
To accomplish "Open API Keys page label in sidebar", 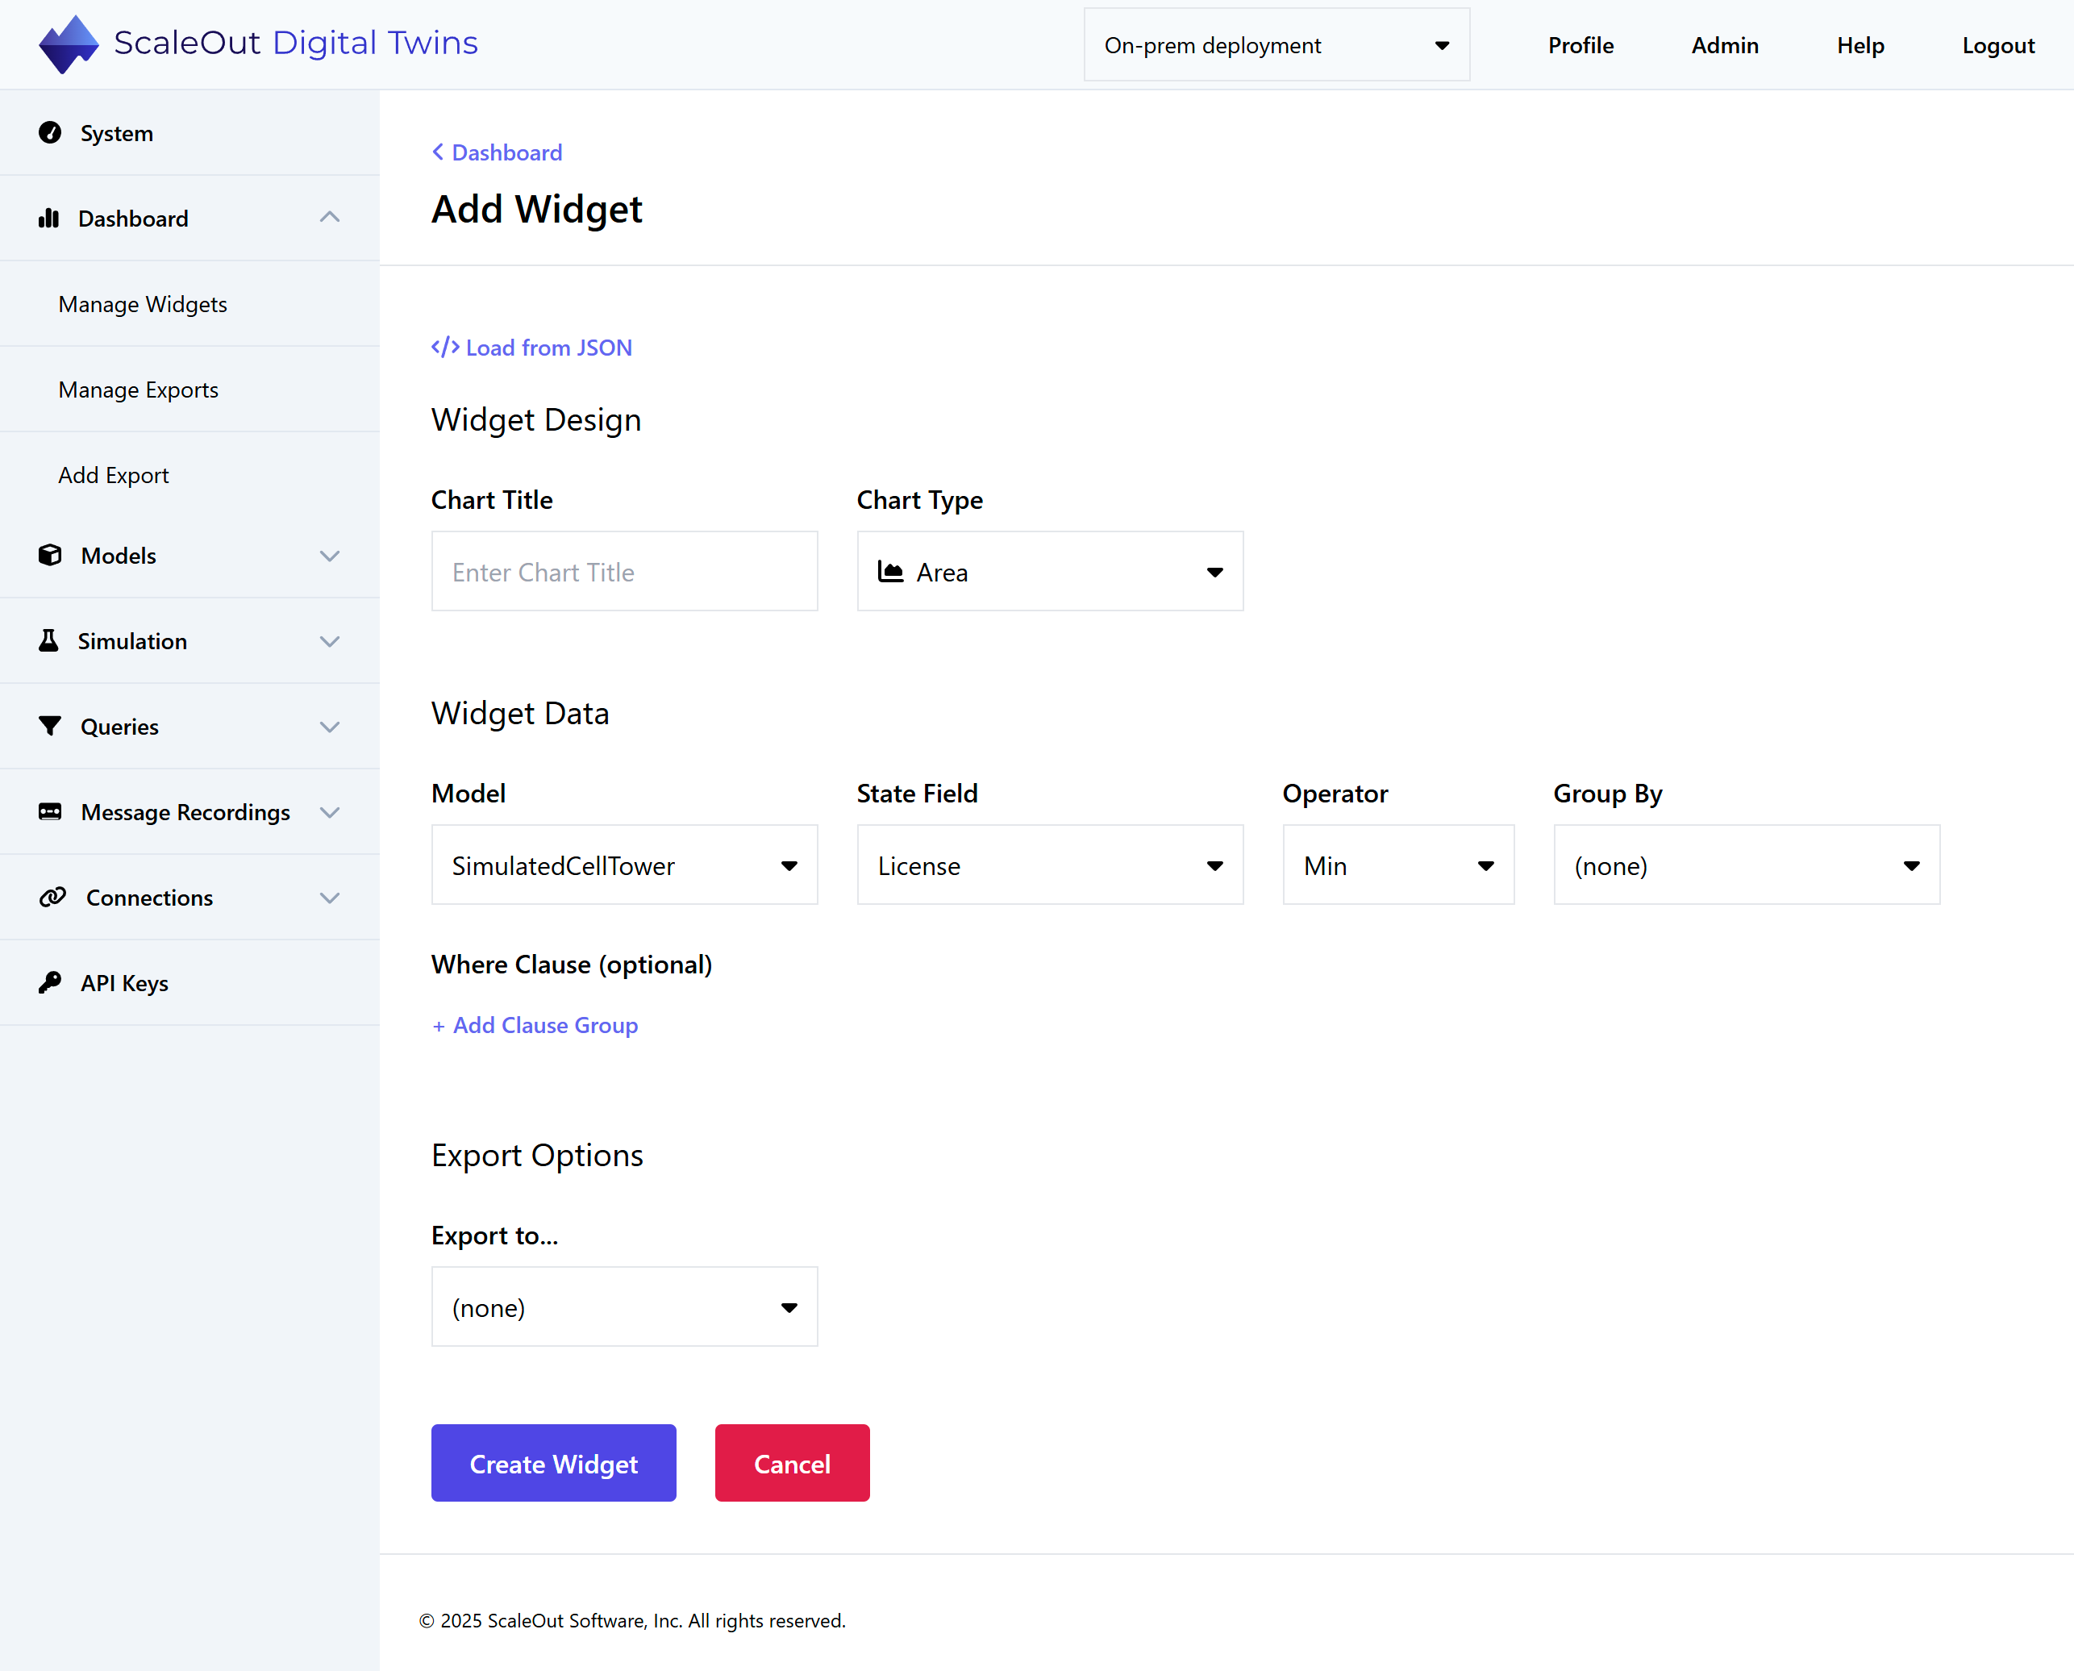I will point(124,983).
